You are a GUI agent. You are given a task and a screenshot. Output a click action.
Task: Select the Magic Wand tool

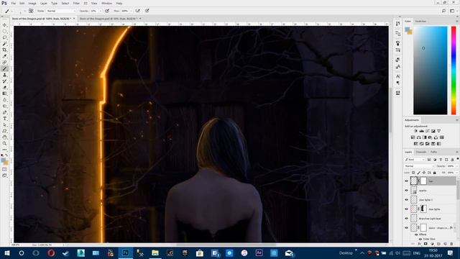[x=4, y=44]
